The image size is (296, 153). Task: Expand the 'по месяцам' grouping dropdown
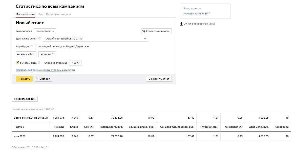coord(45,31)
